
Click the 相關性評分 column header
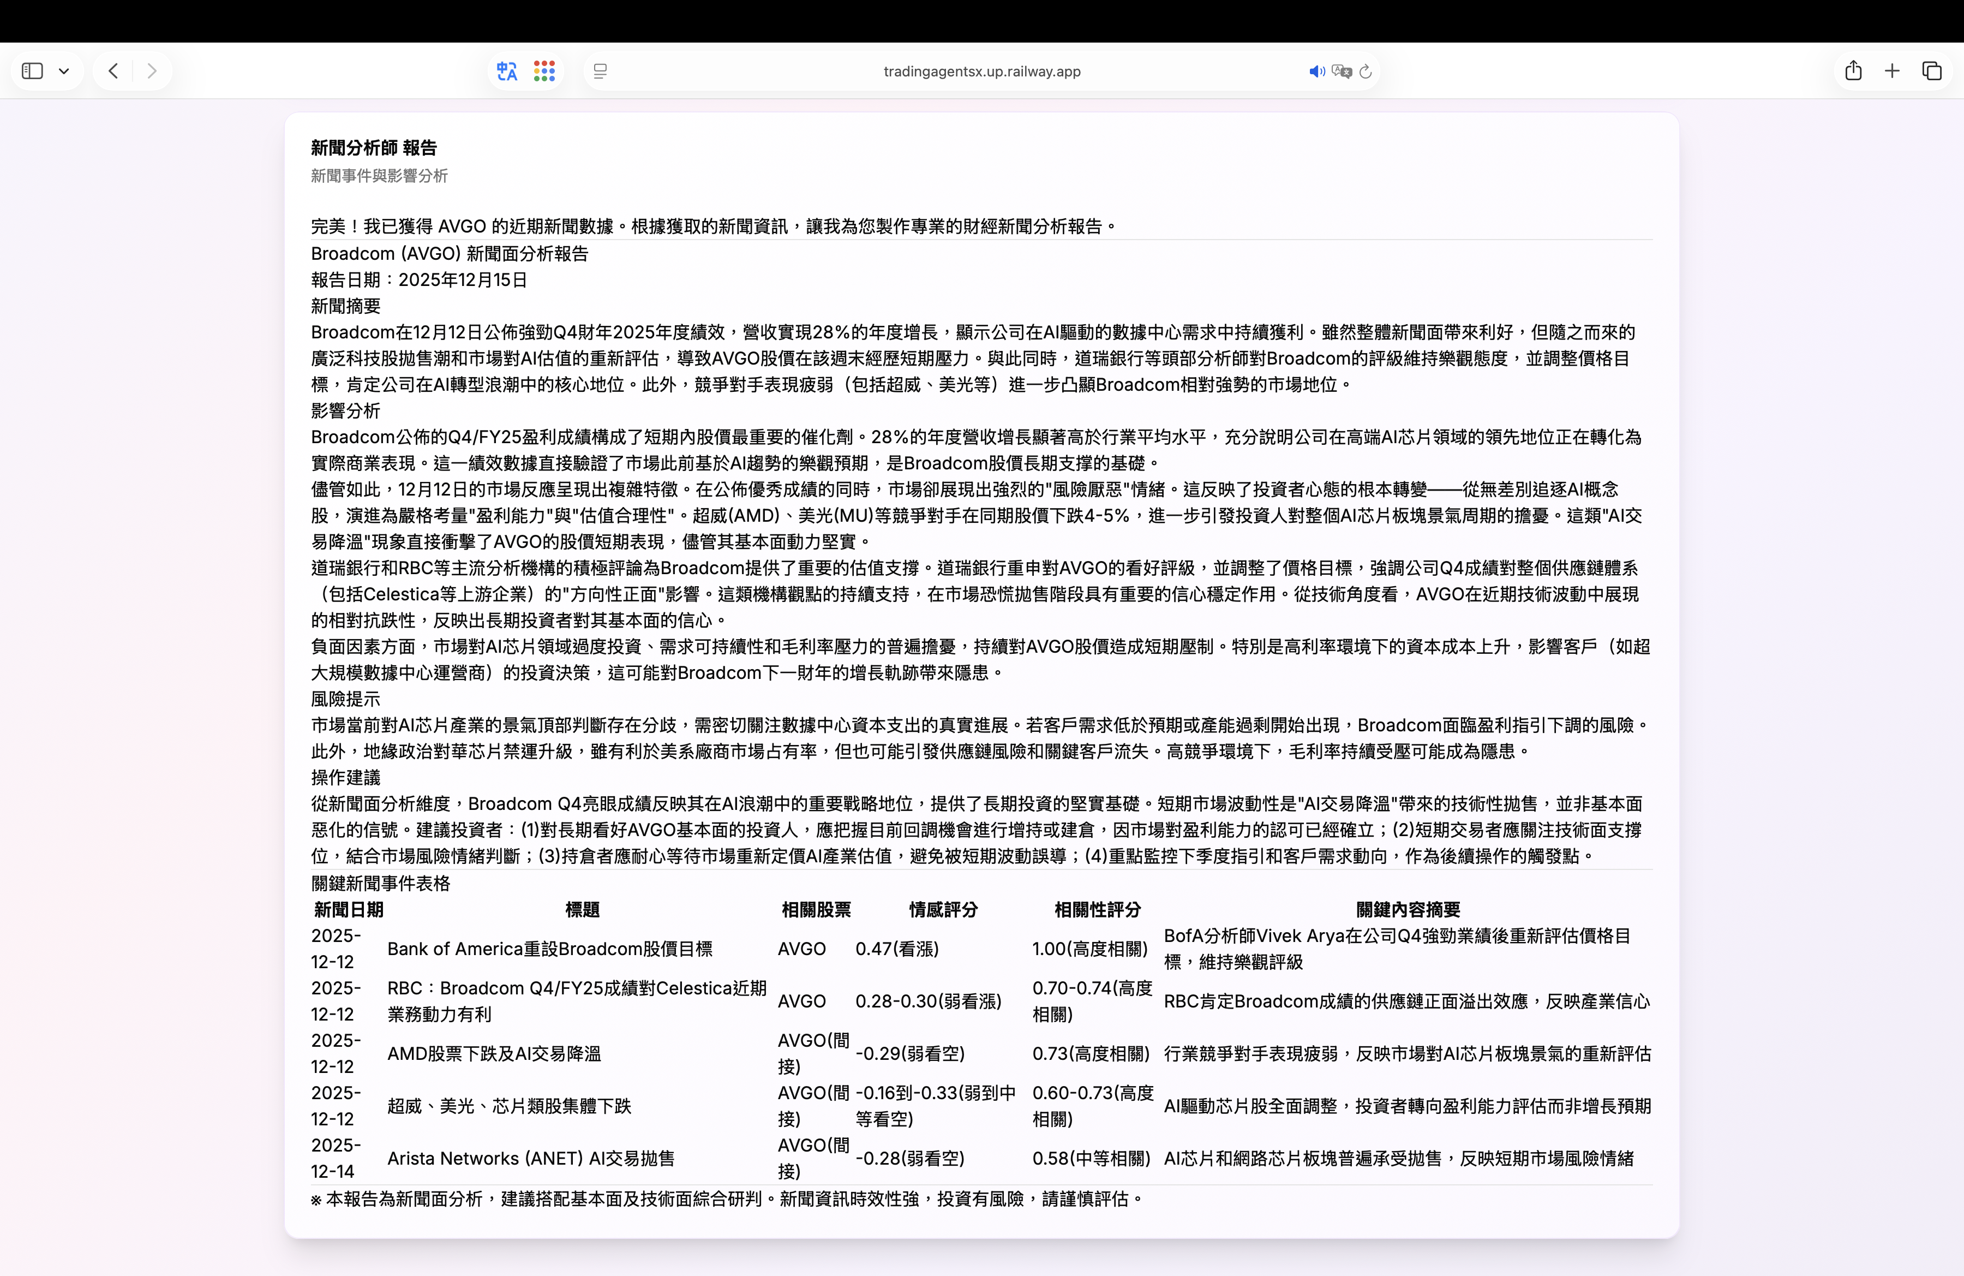[1097, 910]
